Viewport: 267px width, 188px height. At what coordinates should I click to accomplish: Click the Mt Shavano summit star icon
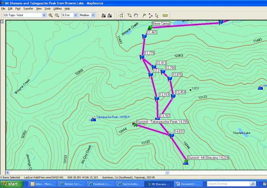(x=186, y=161)
